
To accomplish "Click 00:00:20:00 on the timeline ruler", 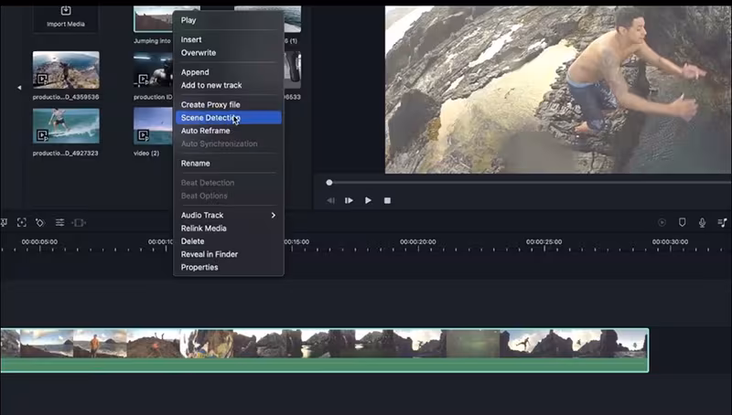I will (418, 242).
